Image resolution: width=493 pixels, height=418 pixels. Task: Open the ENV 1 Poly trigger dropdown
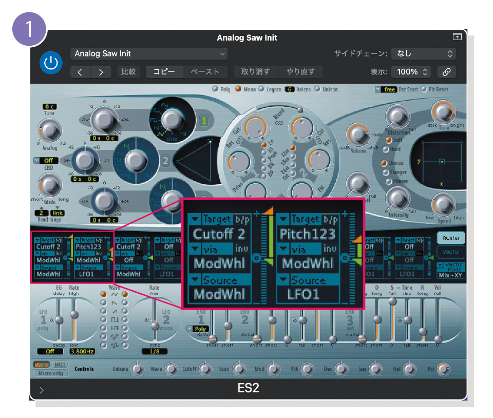(198, 329)
